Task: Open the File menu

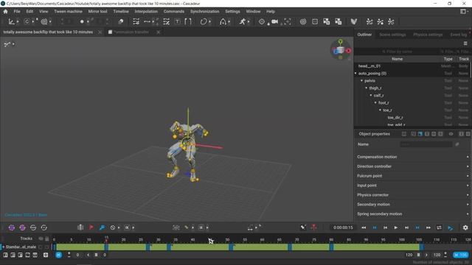Action: [x=17, y=12]
